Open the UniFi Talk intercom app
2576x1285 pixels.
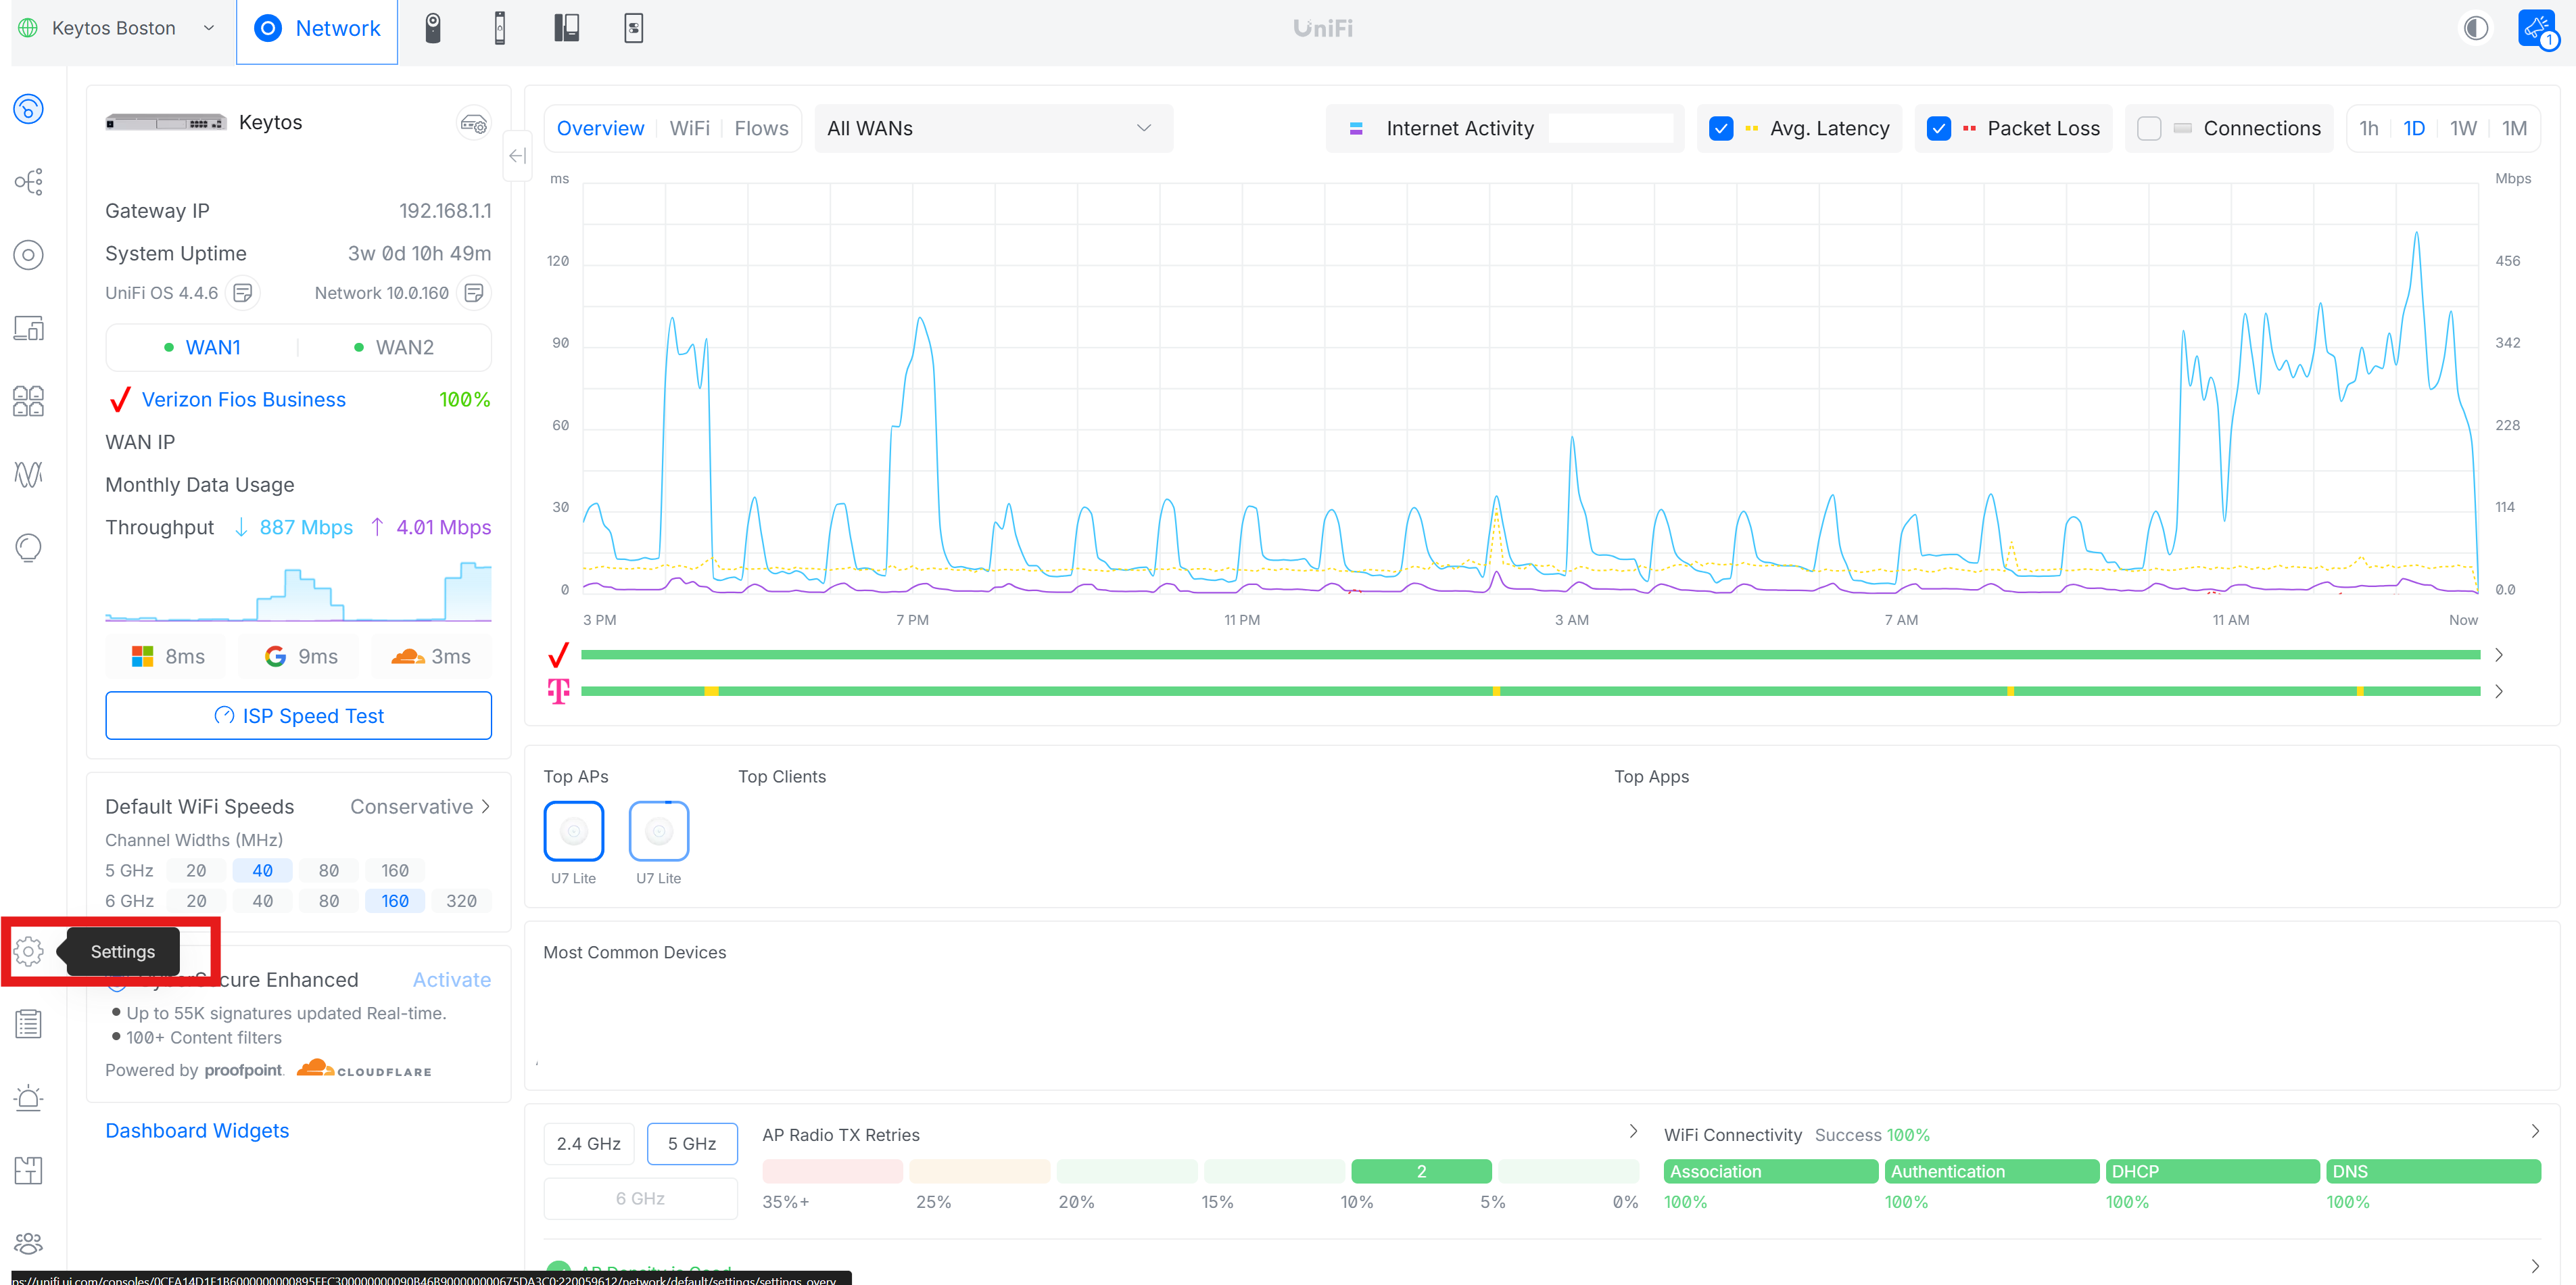pyautogui.click(x=567, y=27)
